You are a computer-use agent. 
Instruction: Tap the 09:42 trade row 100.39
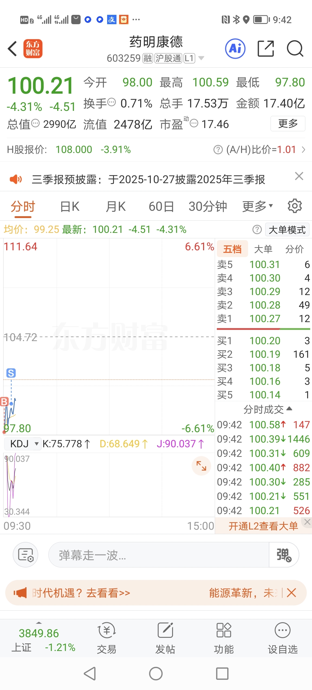263,439
